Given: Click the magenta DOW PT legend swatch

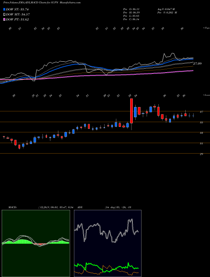Looking at the screenshot, I should 4,20.
